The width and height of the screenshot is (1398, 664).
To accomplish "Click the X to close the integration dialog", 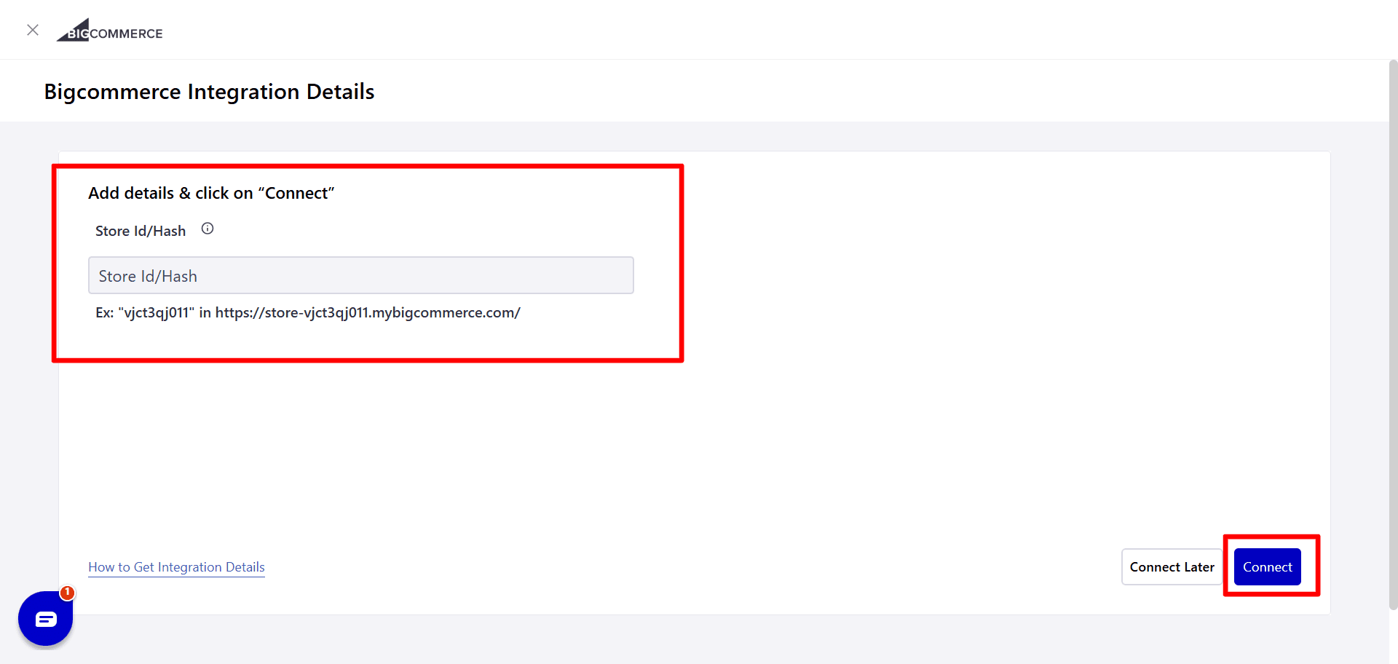I will coord(33,30).
